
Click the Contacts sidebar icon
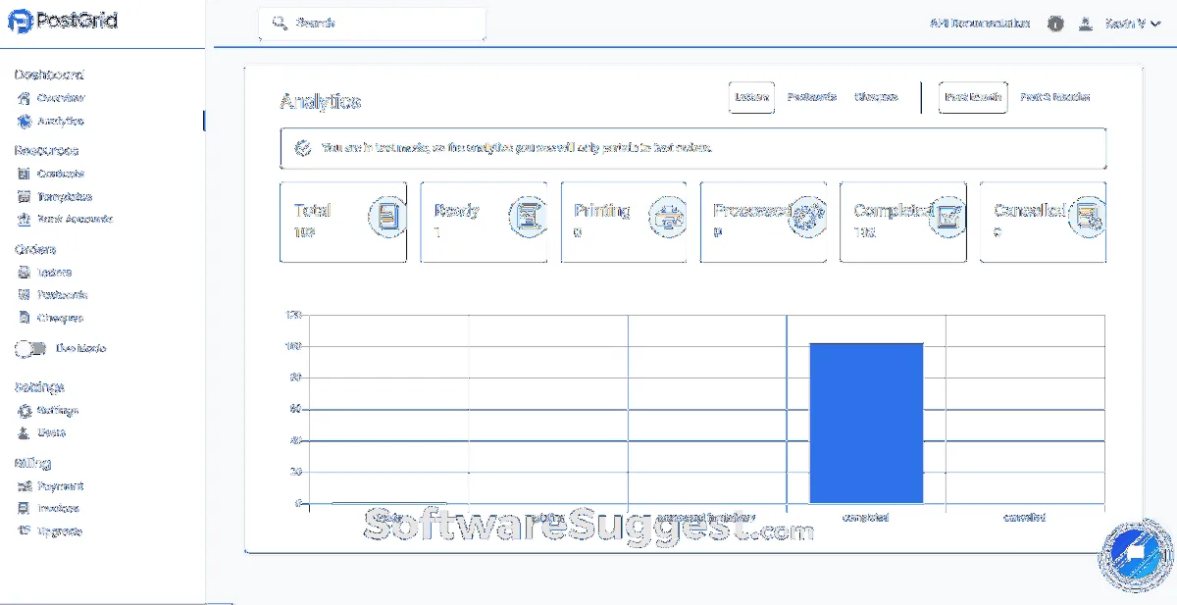click(25, 174)
